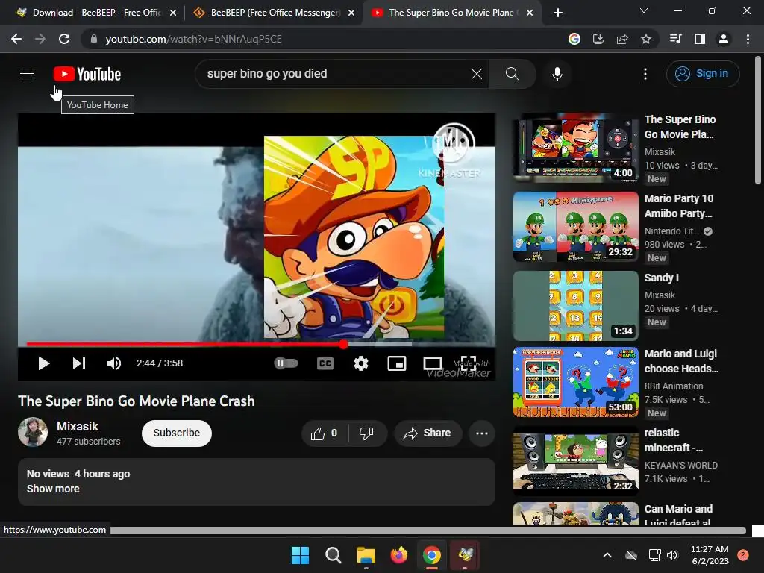
Task: Click the page vertical scrollbar
Action: pyautogui.click(x=758, y=120)
